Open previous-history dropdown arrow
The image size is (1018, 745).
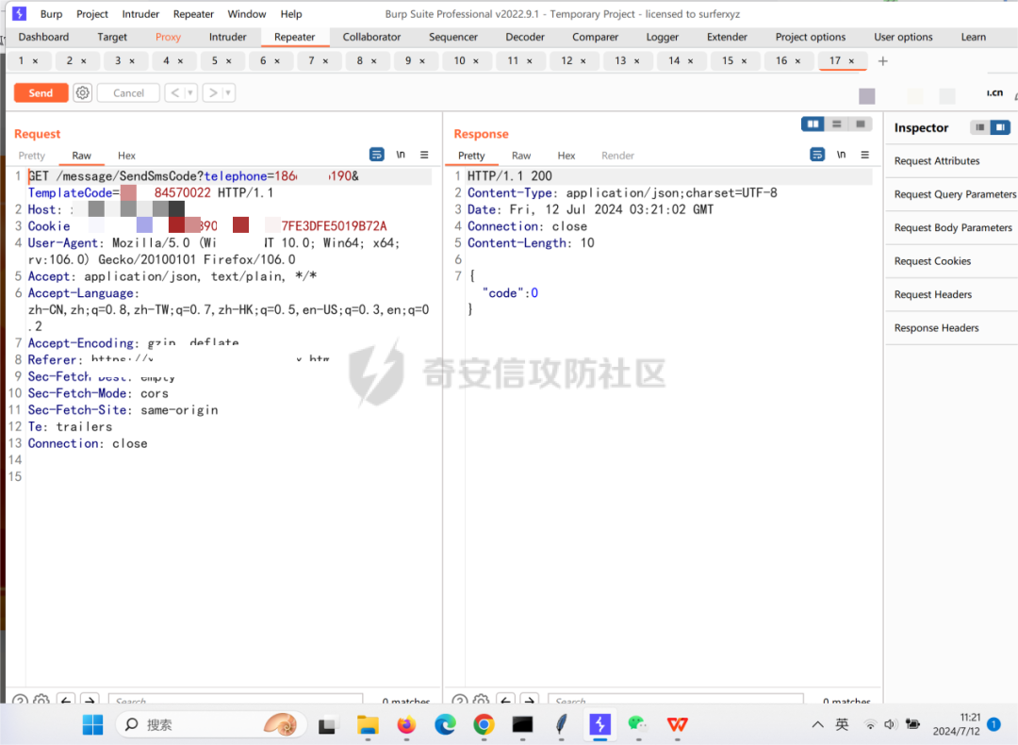pos(190,92)
